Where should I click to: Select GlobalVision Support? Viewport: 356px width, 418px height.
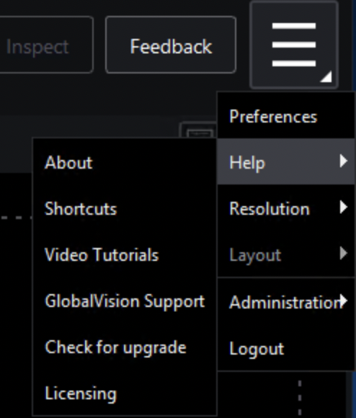pos(125,301)
